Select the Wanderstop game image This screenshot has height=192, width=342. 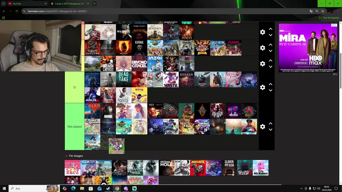pos(88,168)
